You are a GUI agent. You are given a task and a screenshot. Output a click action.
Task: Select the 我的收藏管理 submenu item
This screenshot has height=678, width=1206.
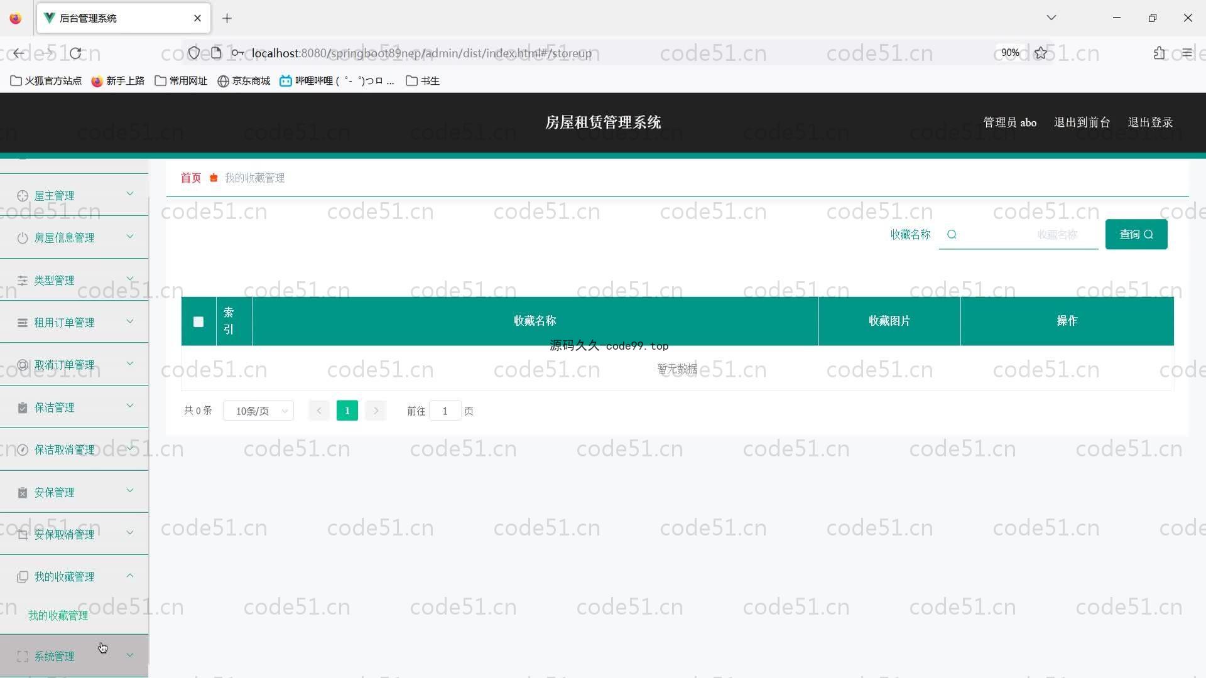pos(58,616)
